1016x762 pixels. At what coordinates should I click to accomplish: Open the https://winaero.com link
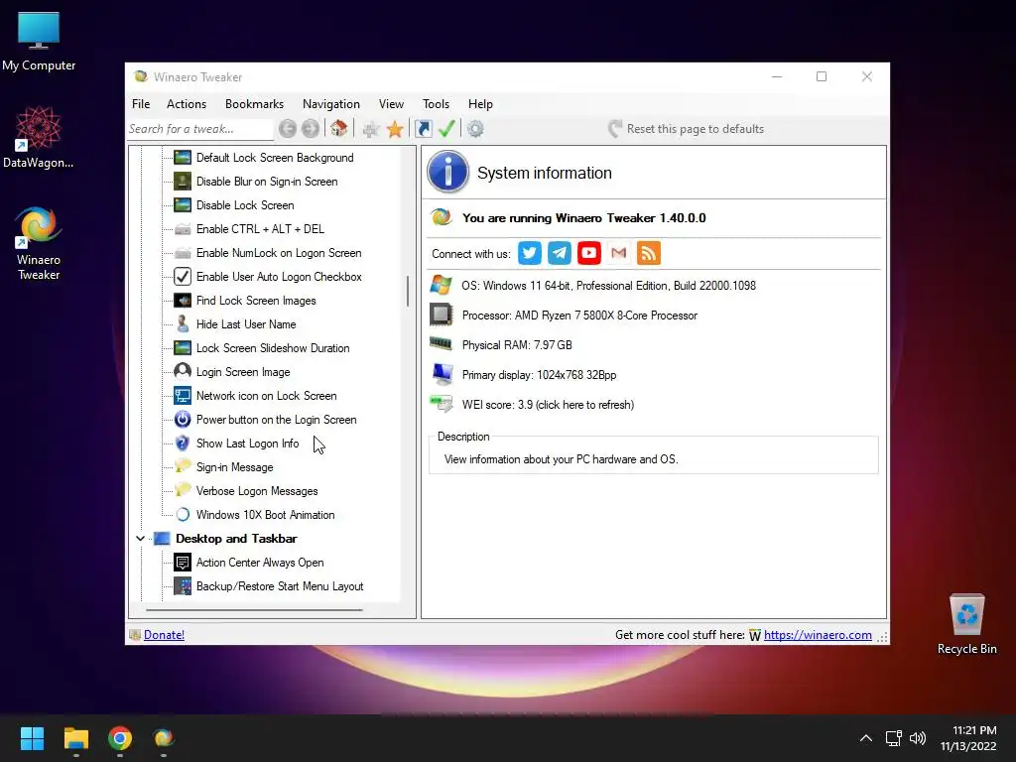point(818,635)
